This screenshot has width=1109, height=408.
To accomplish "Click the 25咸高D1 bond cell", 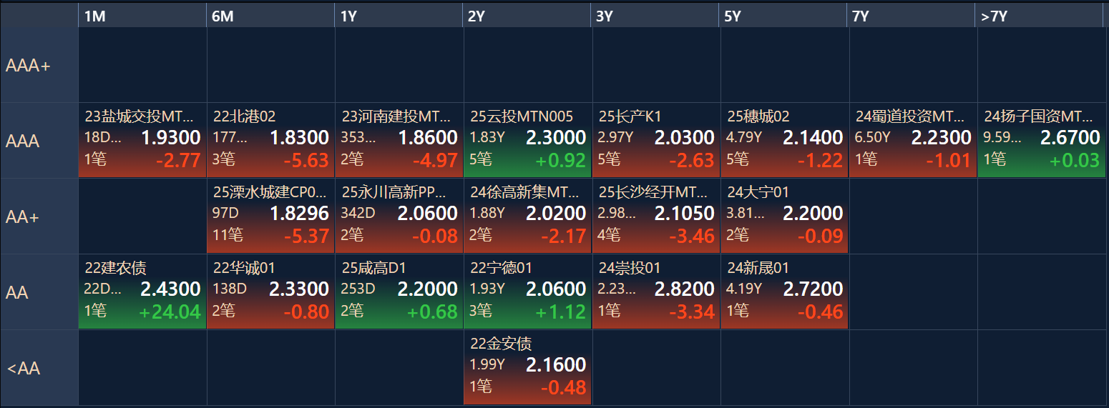I will pyautogui.click(x=399, y=292).
